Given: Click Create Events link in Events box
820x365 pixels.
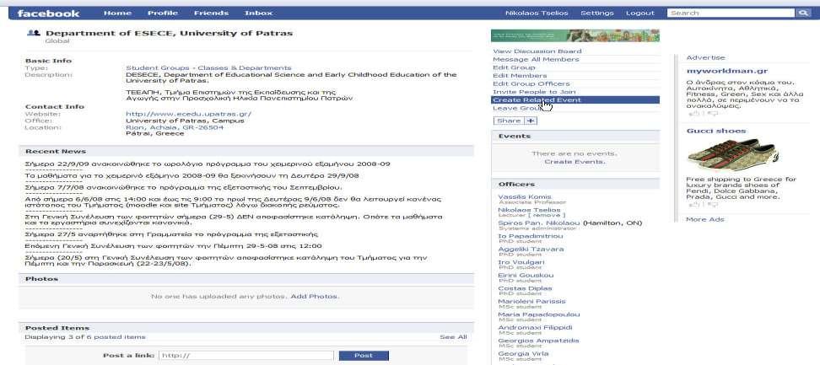Looking at the screenshot, I should pyautogui.click(x=575, y=162).
